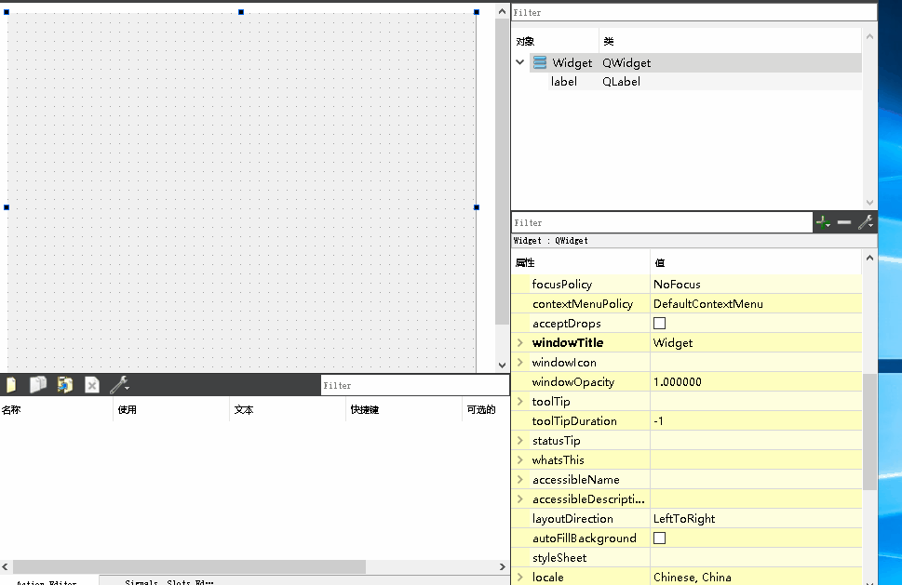Switch to the Signals Slots Editor tab
Viewport: 902px width, 585px height.
pyautogui.click(x=169, y=581)
